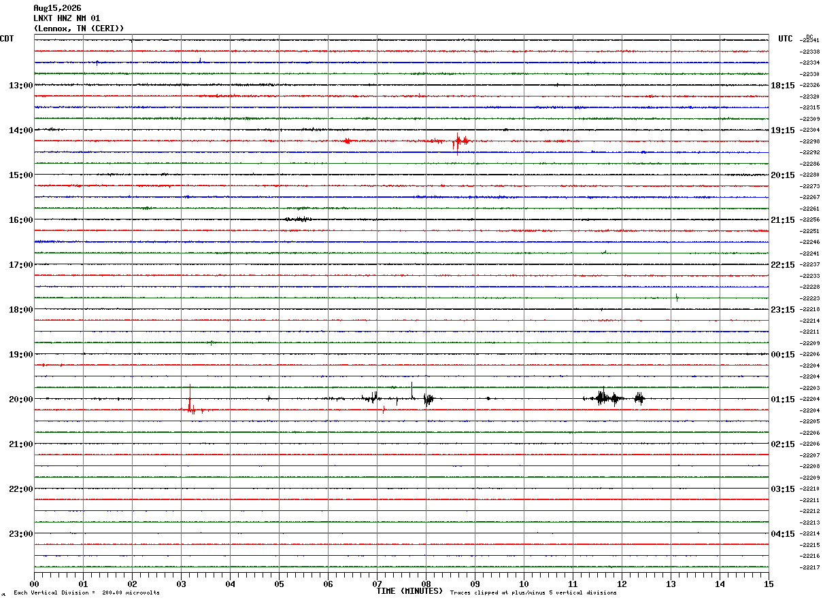
Task: Click the 13:00 CDT time label
Action: (x=20, y=86)
